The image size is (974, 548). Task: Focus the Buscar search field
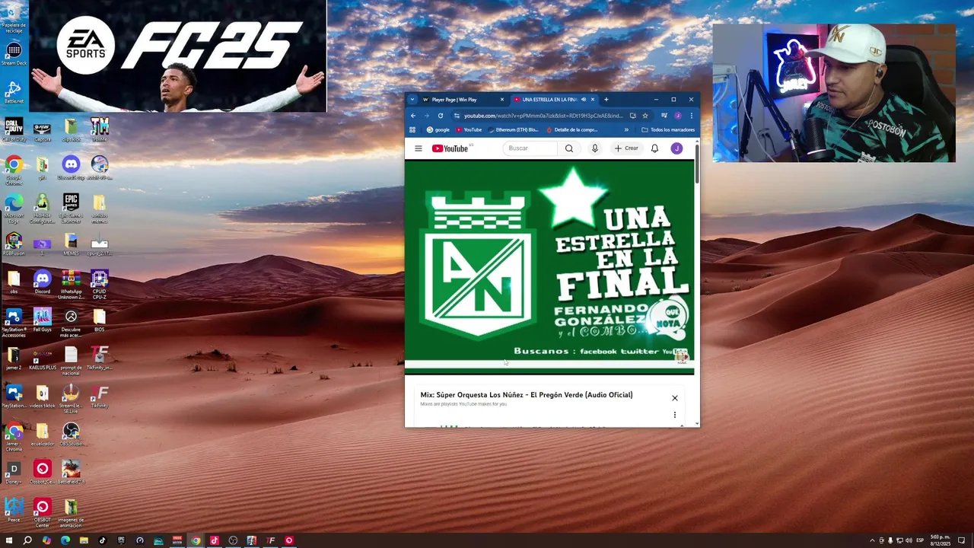[x=530, y=148]
